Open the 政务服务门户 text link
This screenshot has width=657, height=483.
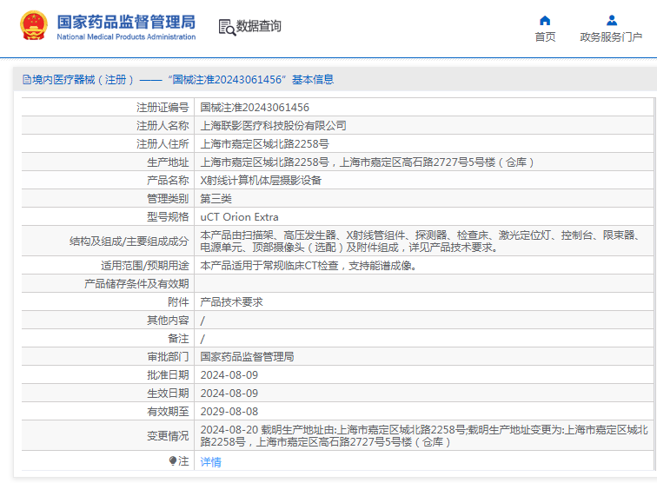click(x=611, y=36)
